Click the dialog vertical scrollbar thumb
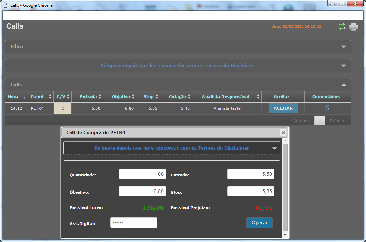 pyautogui.click(x=285, y=187)
